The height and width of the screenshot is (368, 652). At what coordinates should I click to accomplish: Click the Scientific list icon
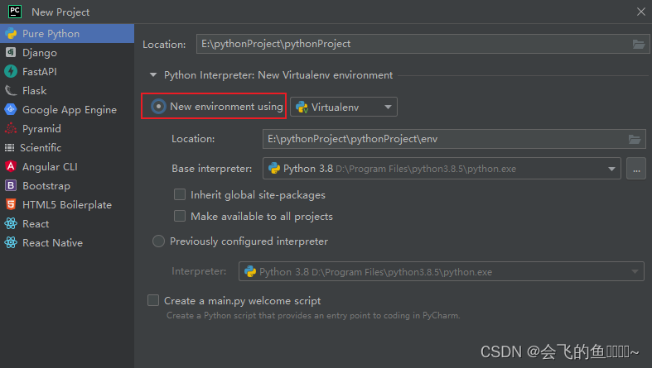click(x=10, y=148)
